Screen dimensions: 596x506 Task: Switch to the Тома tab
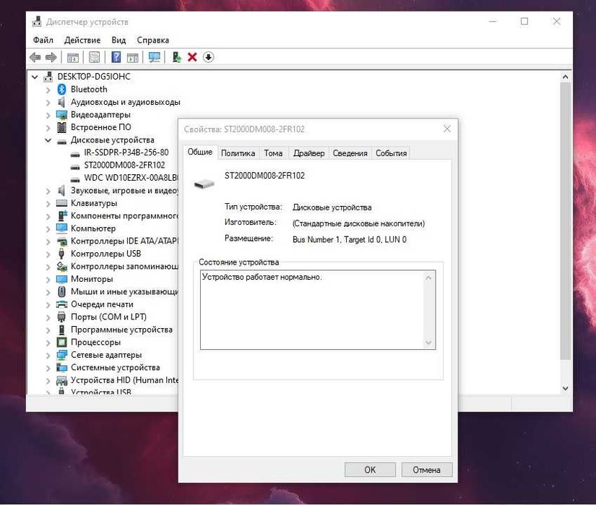(273, 153)
